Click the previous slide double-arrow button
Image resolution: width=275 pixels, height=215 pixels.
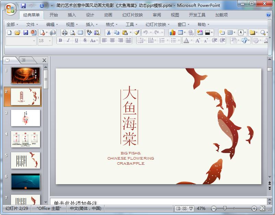pos(270,183)
